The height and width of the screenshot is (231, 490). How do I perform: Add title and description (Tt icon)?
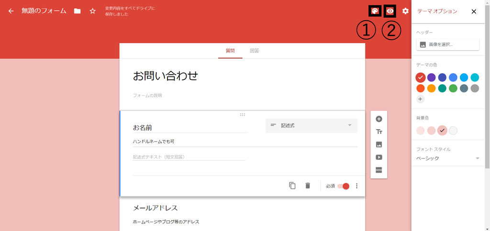tap(379, 132)
